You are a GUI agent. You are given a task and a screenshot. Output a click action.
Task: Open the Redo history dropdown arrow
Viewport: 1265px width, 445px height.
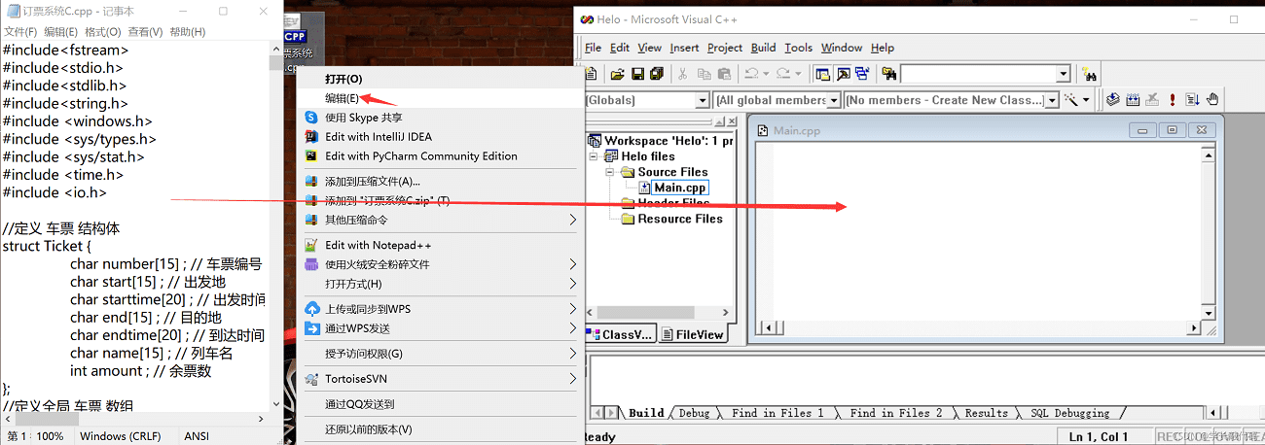798,74
